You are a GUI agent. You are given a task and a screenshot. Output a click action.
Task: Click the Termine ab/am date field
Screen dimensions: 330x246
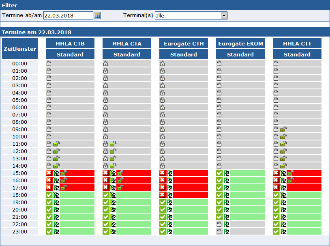tap(68, 15)
